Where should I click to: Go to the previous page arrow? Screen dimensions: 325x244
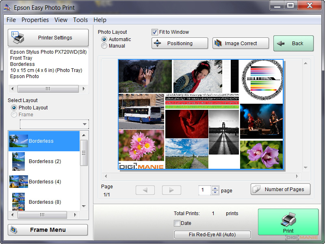click(x=145, y=190)
